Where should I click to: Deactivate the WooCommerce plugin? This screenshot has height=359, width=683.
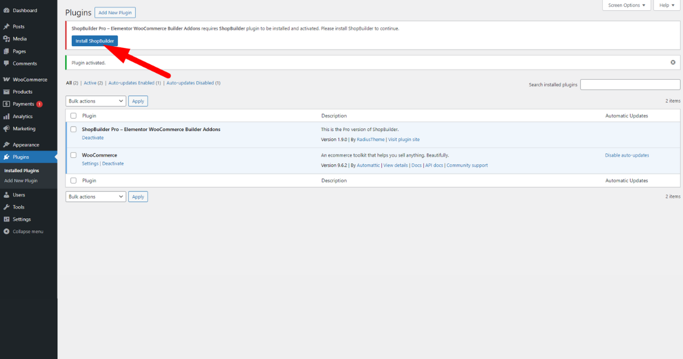click(x=113, y=164)
